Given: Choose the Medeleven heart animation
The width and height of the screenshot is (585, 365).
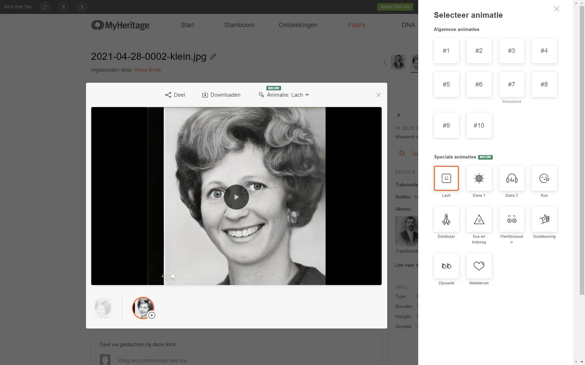Looking at the screenshot, I should click(479, 266).
